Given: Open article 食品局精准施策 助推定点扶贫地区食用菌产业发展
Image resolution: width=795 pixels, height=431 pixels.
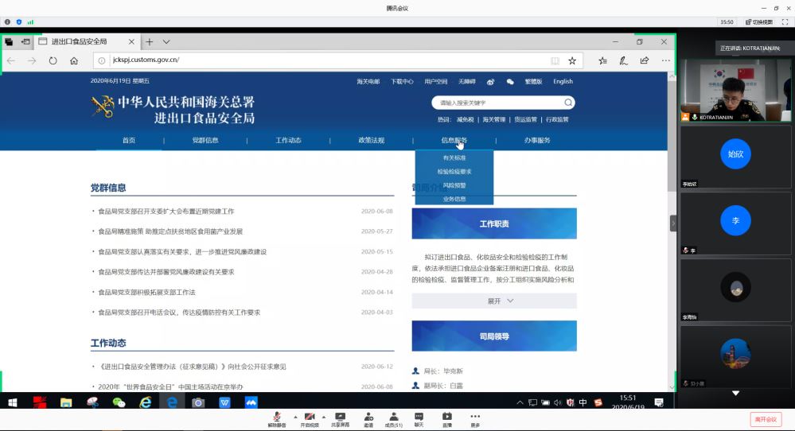Looking at the screenshot, I should [x=170, y=231].
